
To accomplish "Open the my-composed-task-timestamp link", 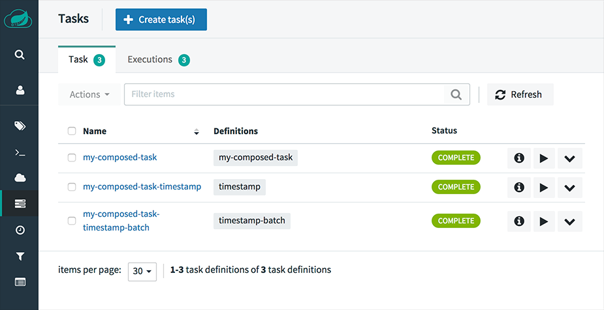I will (142, 187).
